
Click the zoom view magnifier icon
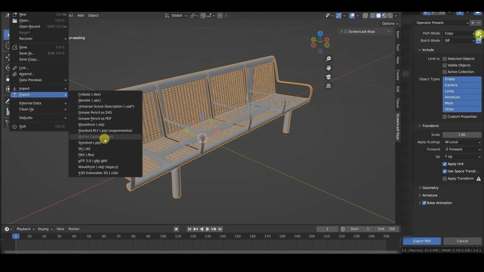pyautogui.click(x=329, y=59)
